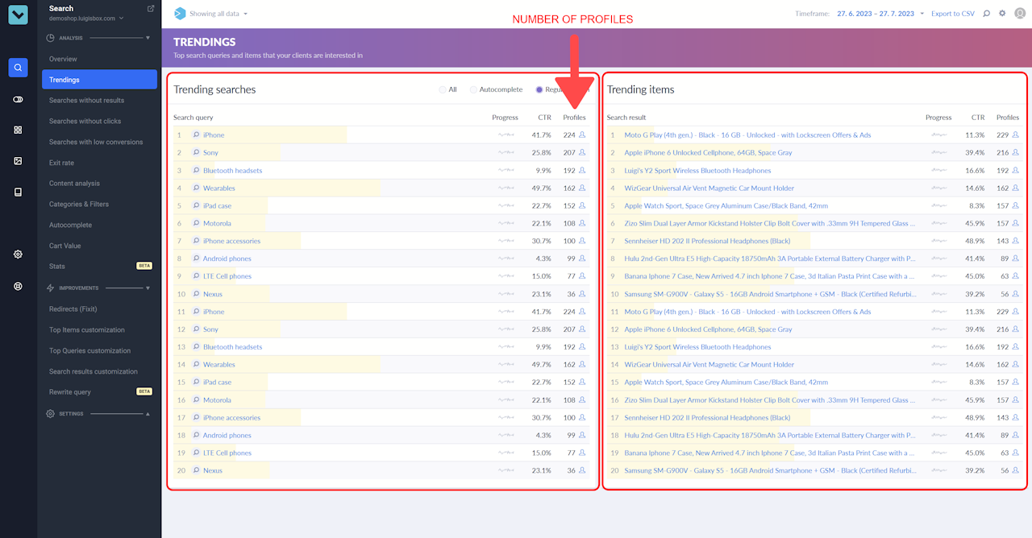1032x538 pixels.
Task: Click the user avatar icon at top right
Action: pos(1019,14)
